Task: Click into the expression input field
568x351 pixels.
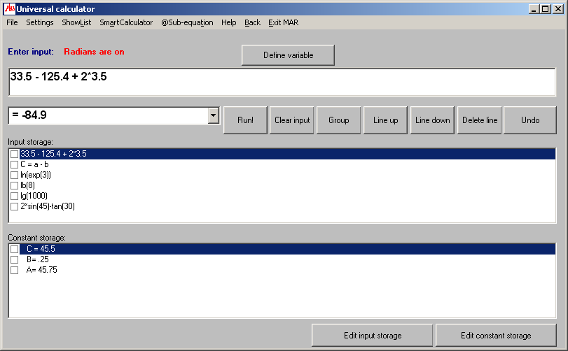Action: click(x=282, y=82)
